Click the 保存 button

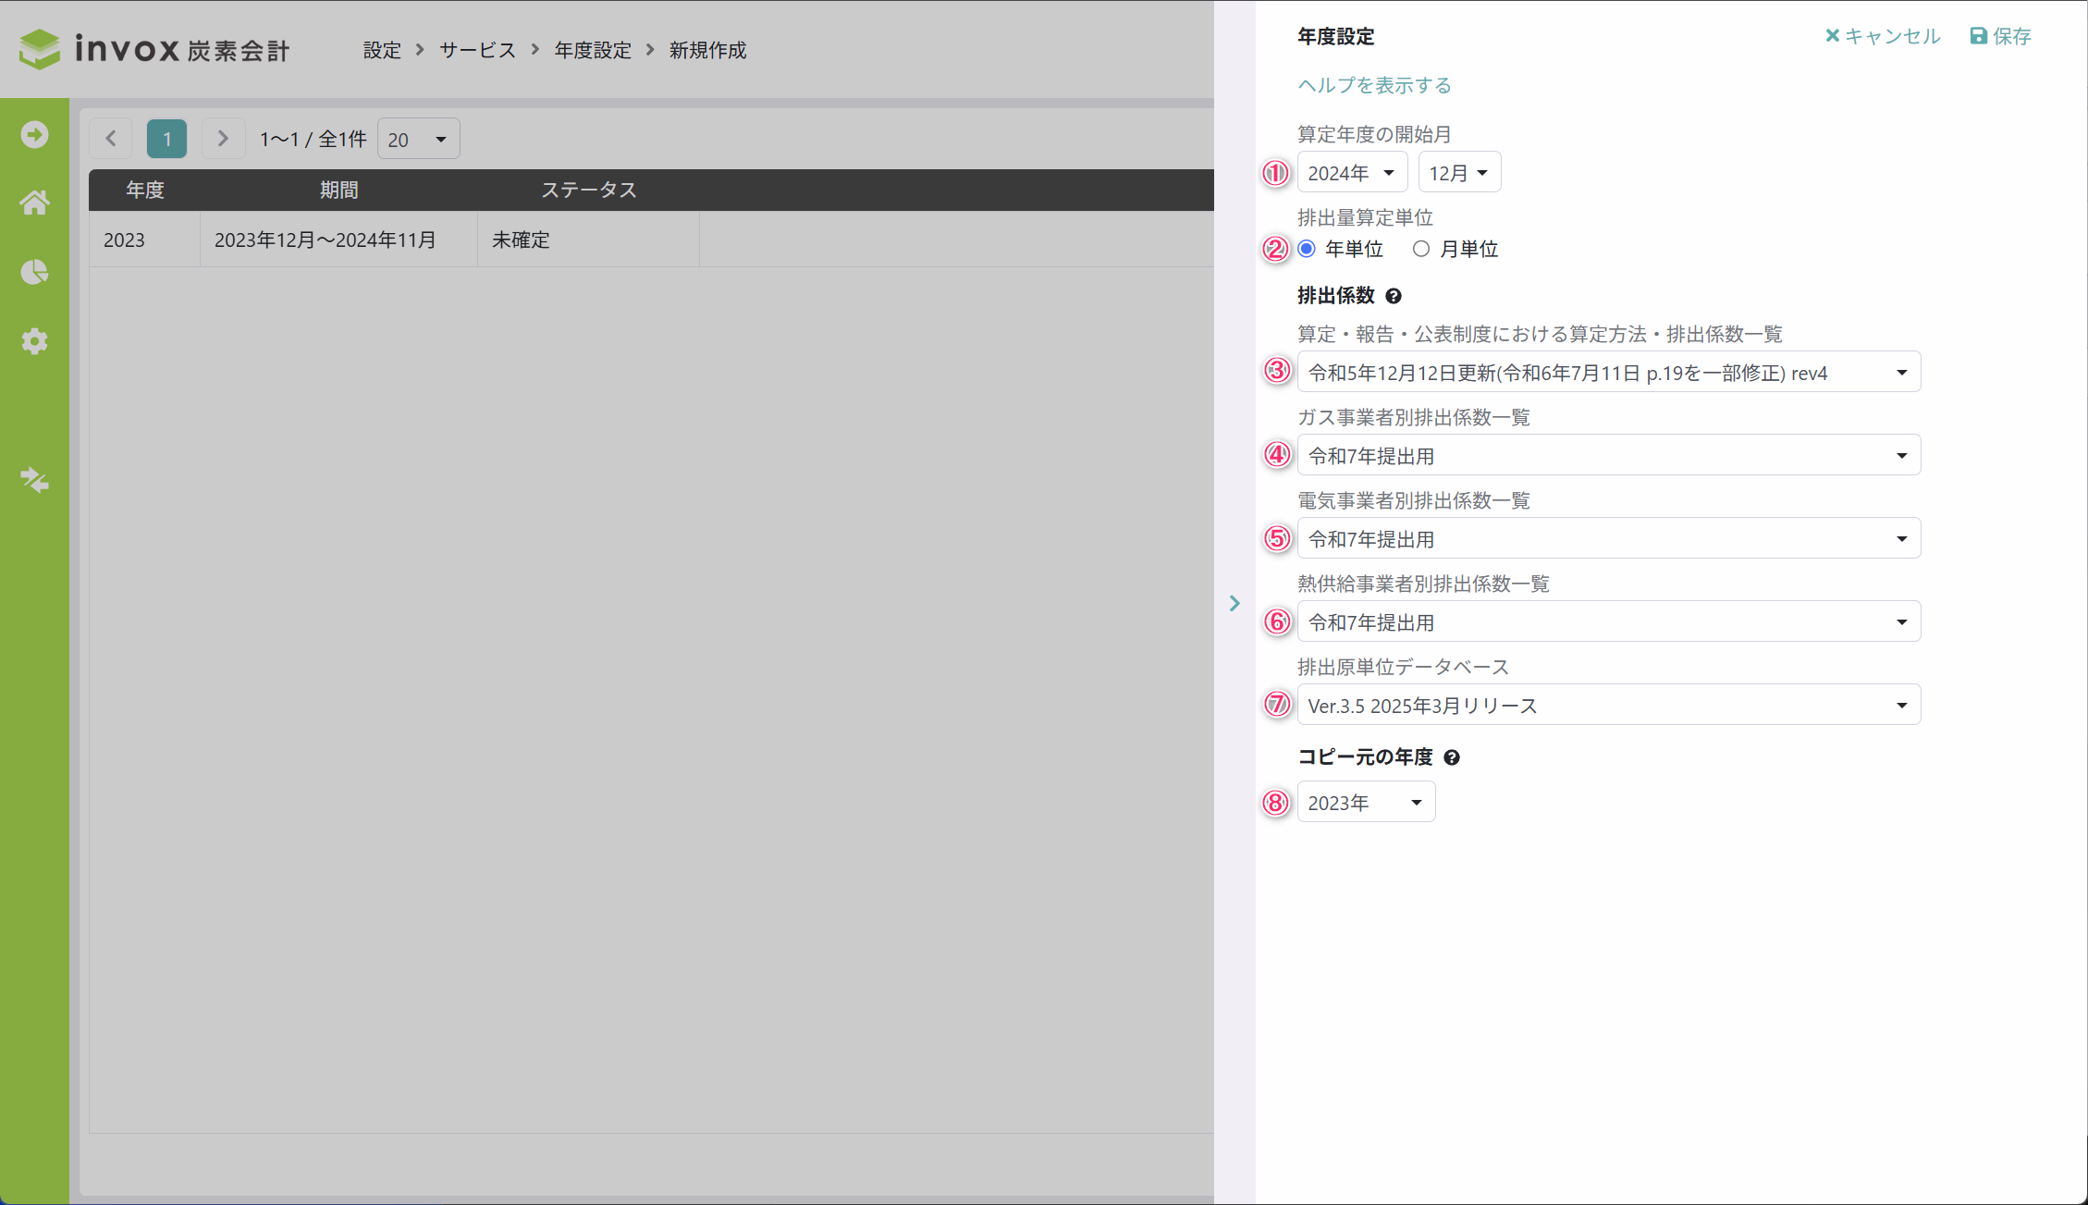[x=2000, y=36]
